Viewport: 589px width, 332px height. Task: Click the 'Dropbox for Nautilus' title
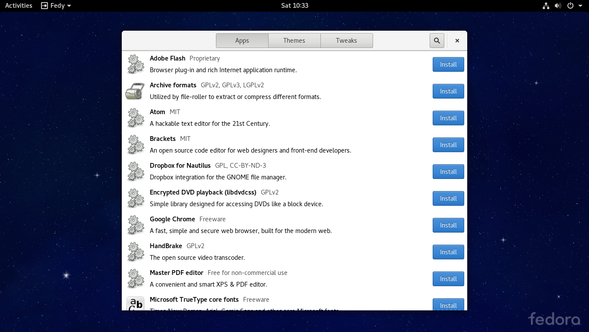pos(180,166)
